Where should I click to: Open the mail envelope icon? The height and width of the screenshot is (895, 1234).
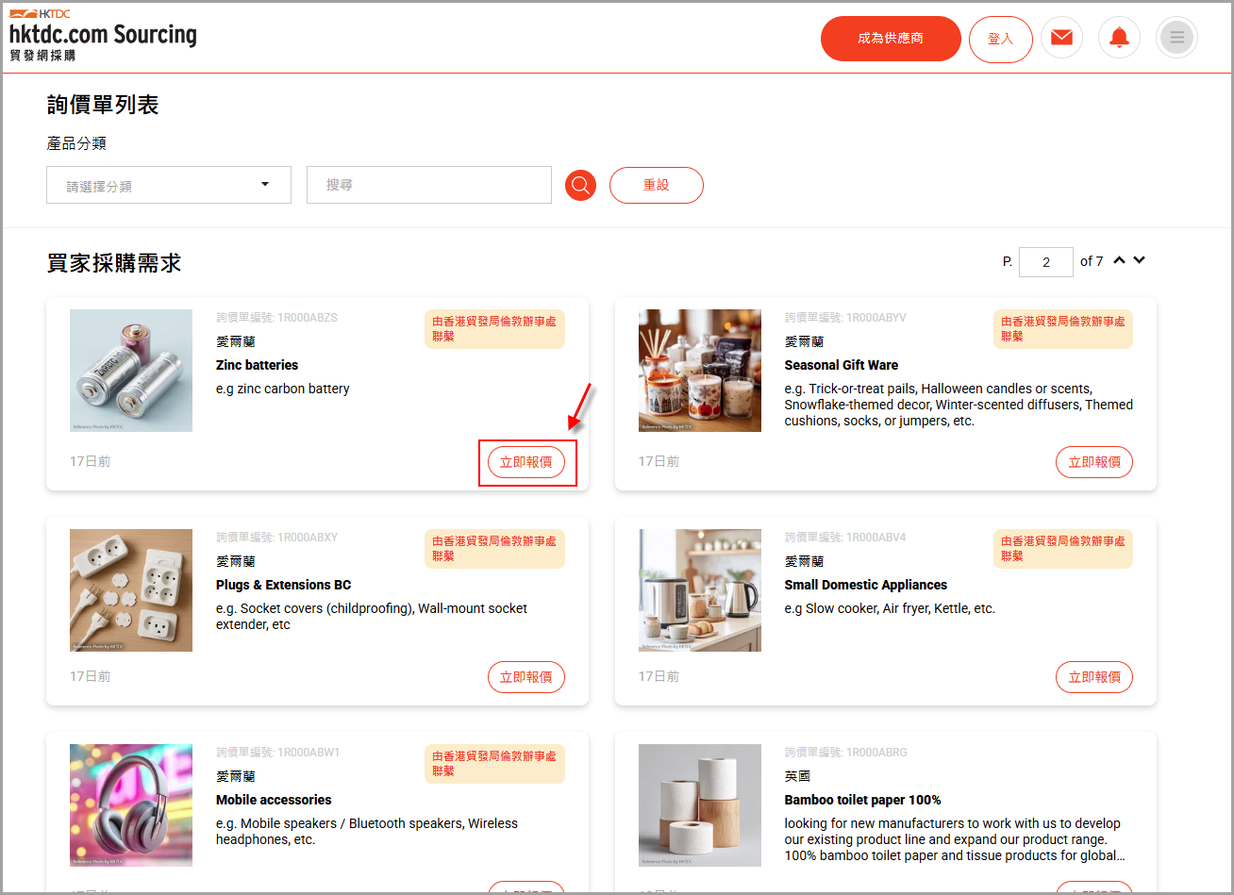point(1061,38)
